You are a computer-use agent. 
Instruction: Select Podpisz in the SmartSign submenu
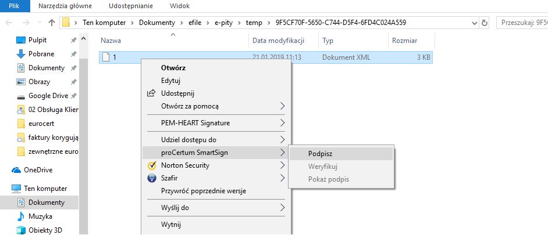(321, 154)
